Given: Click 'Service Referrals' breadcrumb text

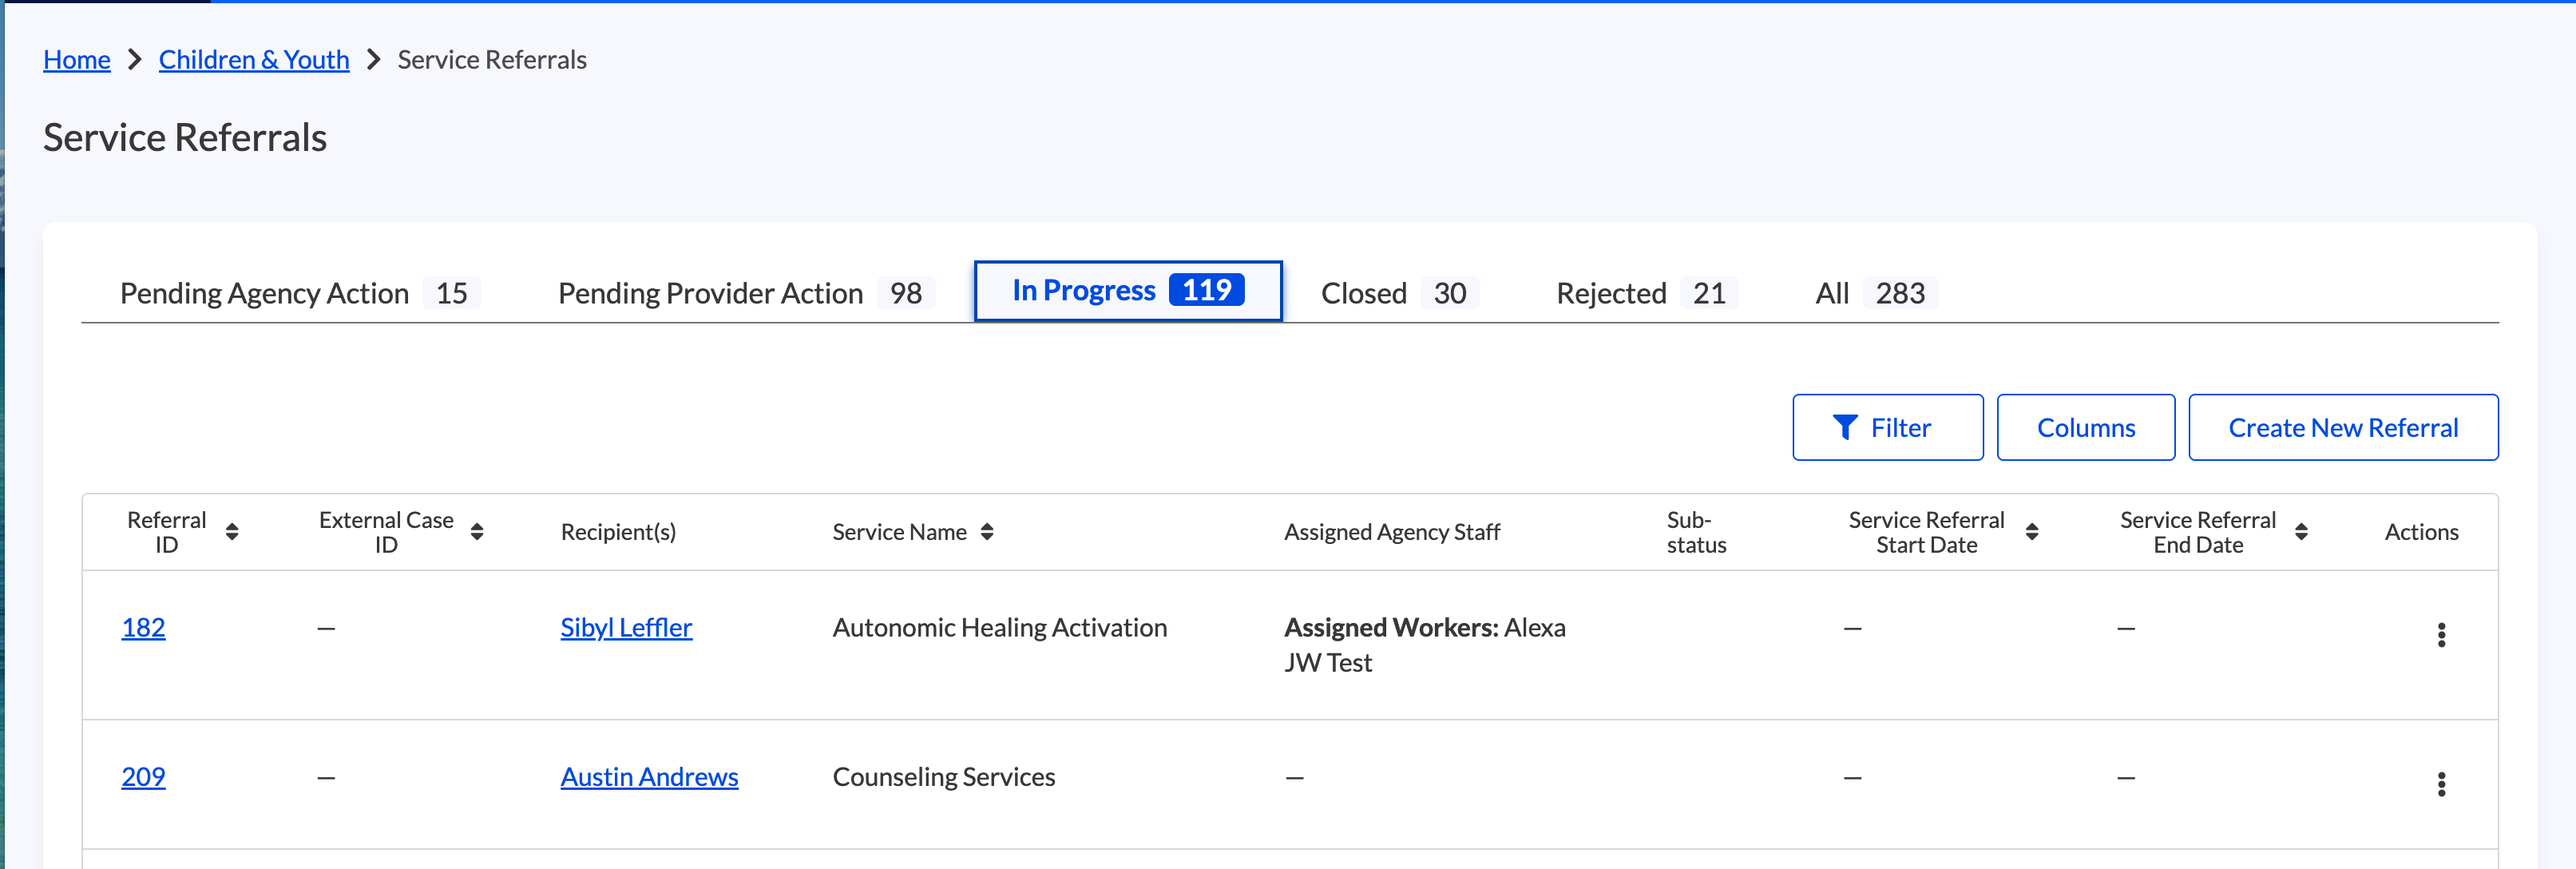Looking at the screenshot, I should pos(492,60).
